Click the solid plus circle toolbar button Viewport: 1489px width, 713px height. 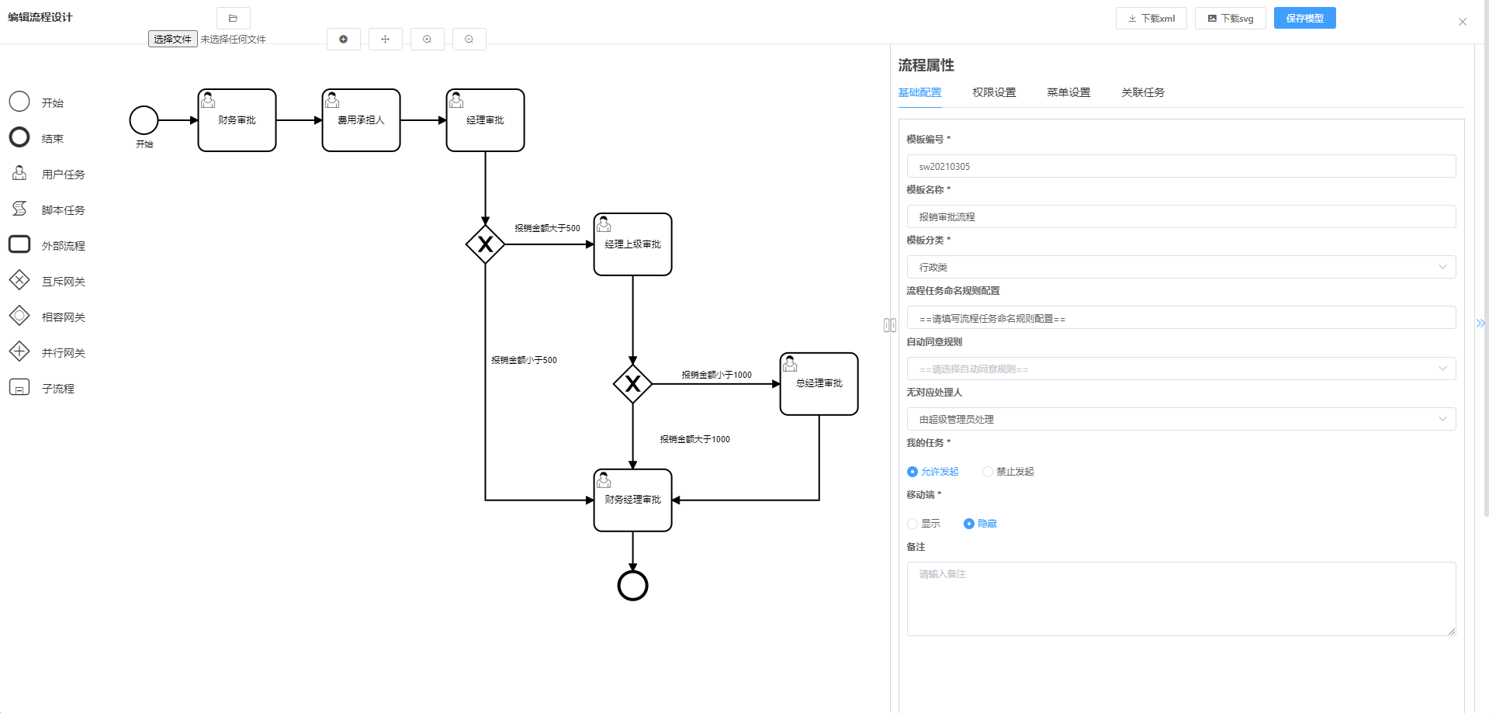point(343,39)
